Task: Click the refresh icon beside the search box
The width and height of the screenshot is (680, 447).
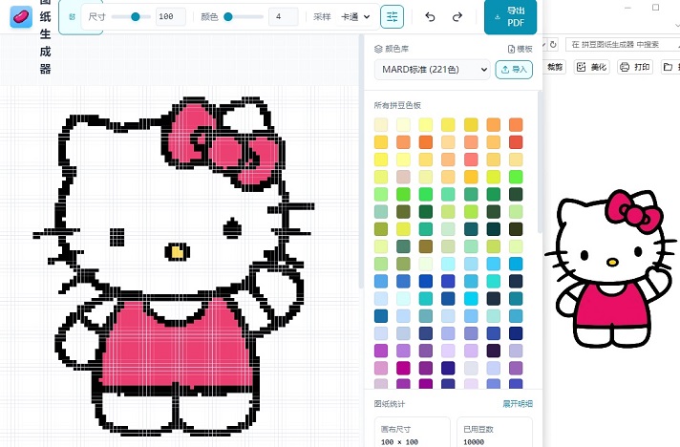Action: point(551,44)
